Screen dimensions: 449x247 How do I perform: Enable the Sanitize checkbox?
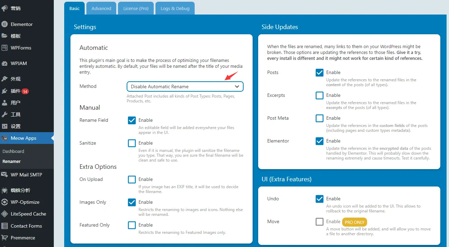[x=132, y=143]
